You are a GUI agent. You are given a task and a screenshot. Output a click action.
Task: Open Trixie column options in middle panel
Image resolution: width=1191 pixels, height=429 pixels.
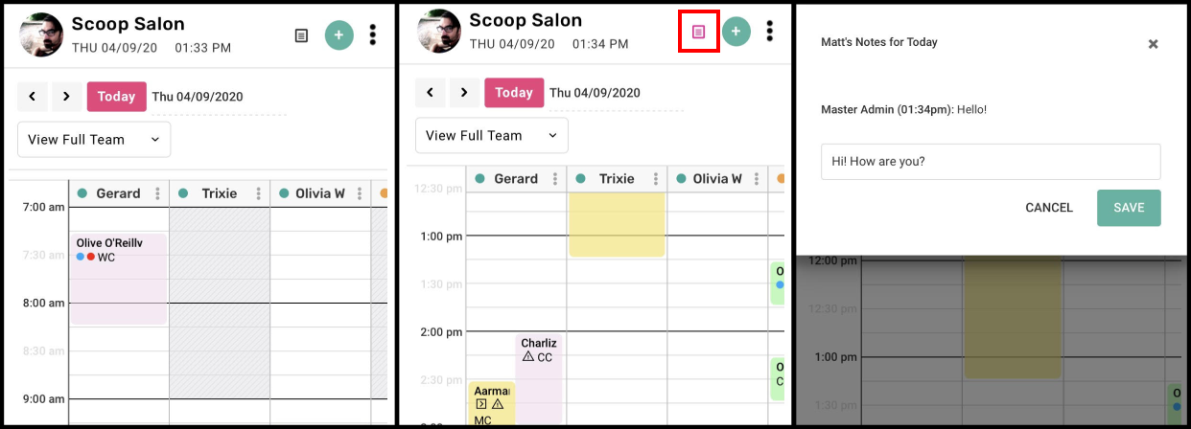coord(656,179)
